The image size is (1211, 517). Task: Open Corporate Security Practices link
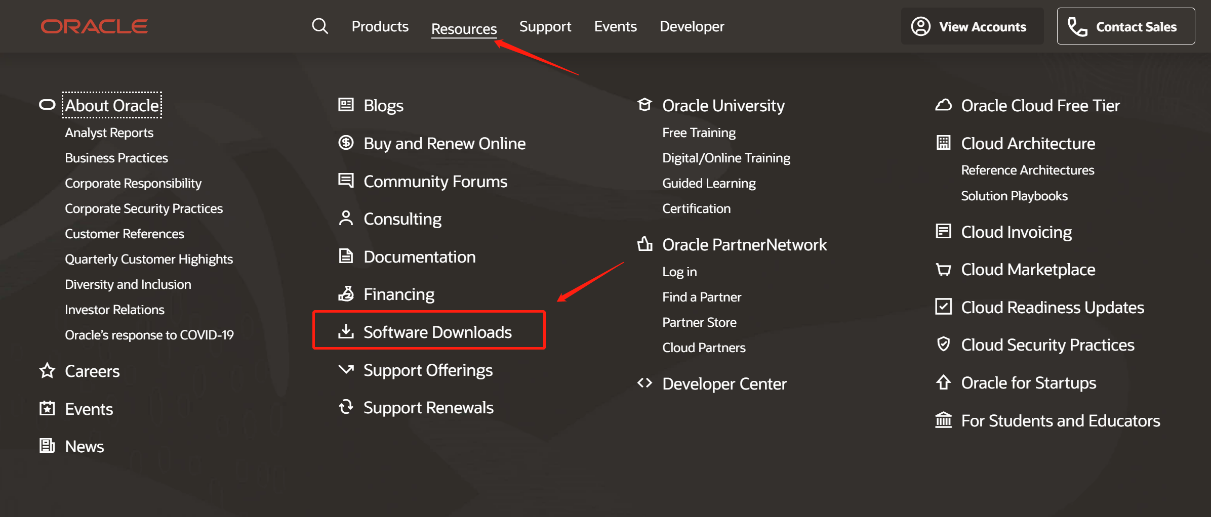[x=144, y=208]
